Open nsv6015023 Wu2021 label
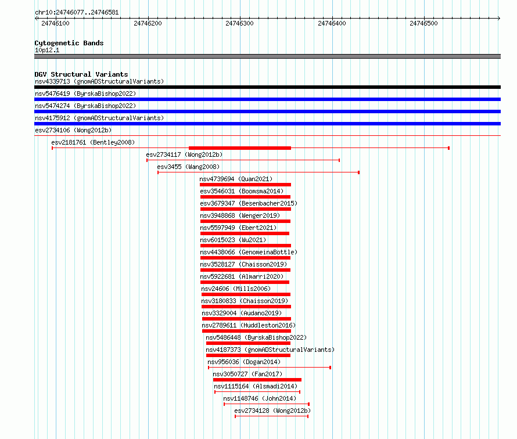This screenshot has width=517, height=439. [233, 240]
